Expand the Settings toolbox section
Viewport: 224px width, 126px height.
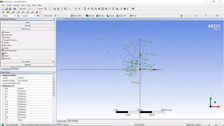pos(28,65)
